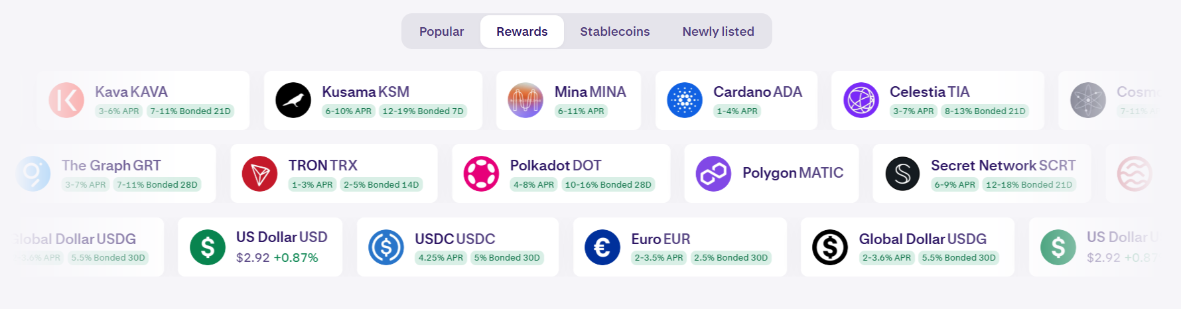This screenshot has height=309, width=1181.
Task: Switch to the Popular tab
Action: [441, 31]
